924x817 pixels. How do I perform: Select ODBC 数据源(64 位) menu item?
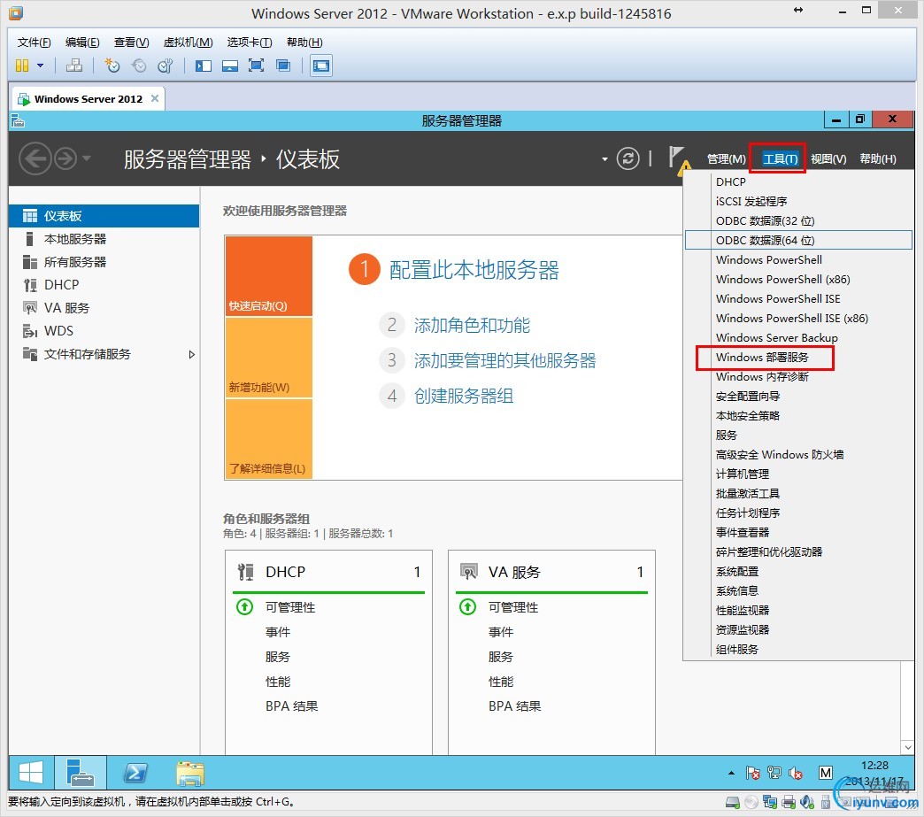798,240
